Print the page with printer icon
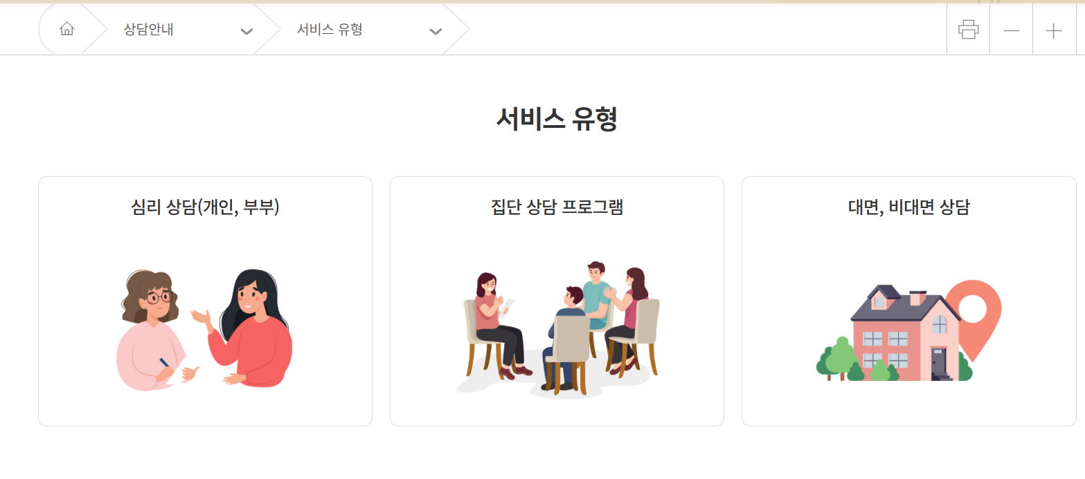The image size is (1085, 479). [968, 30]
